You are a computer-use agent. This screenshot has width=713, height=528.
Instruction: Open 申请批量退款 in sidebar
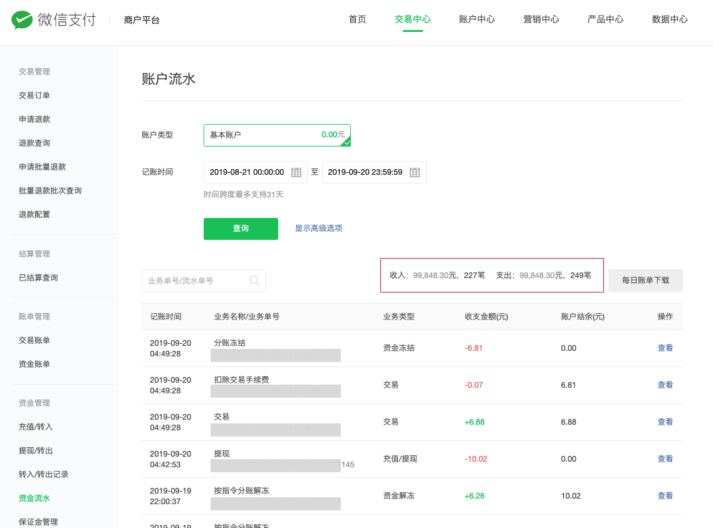coord(42,167)
